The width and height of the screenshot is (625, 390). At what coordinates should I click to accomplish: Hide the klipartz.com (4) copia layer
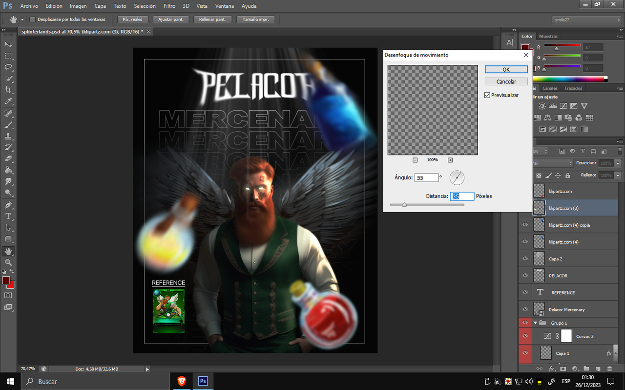pos(525,225)
